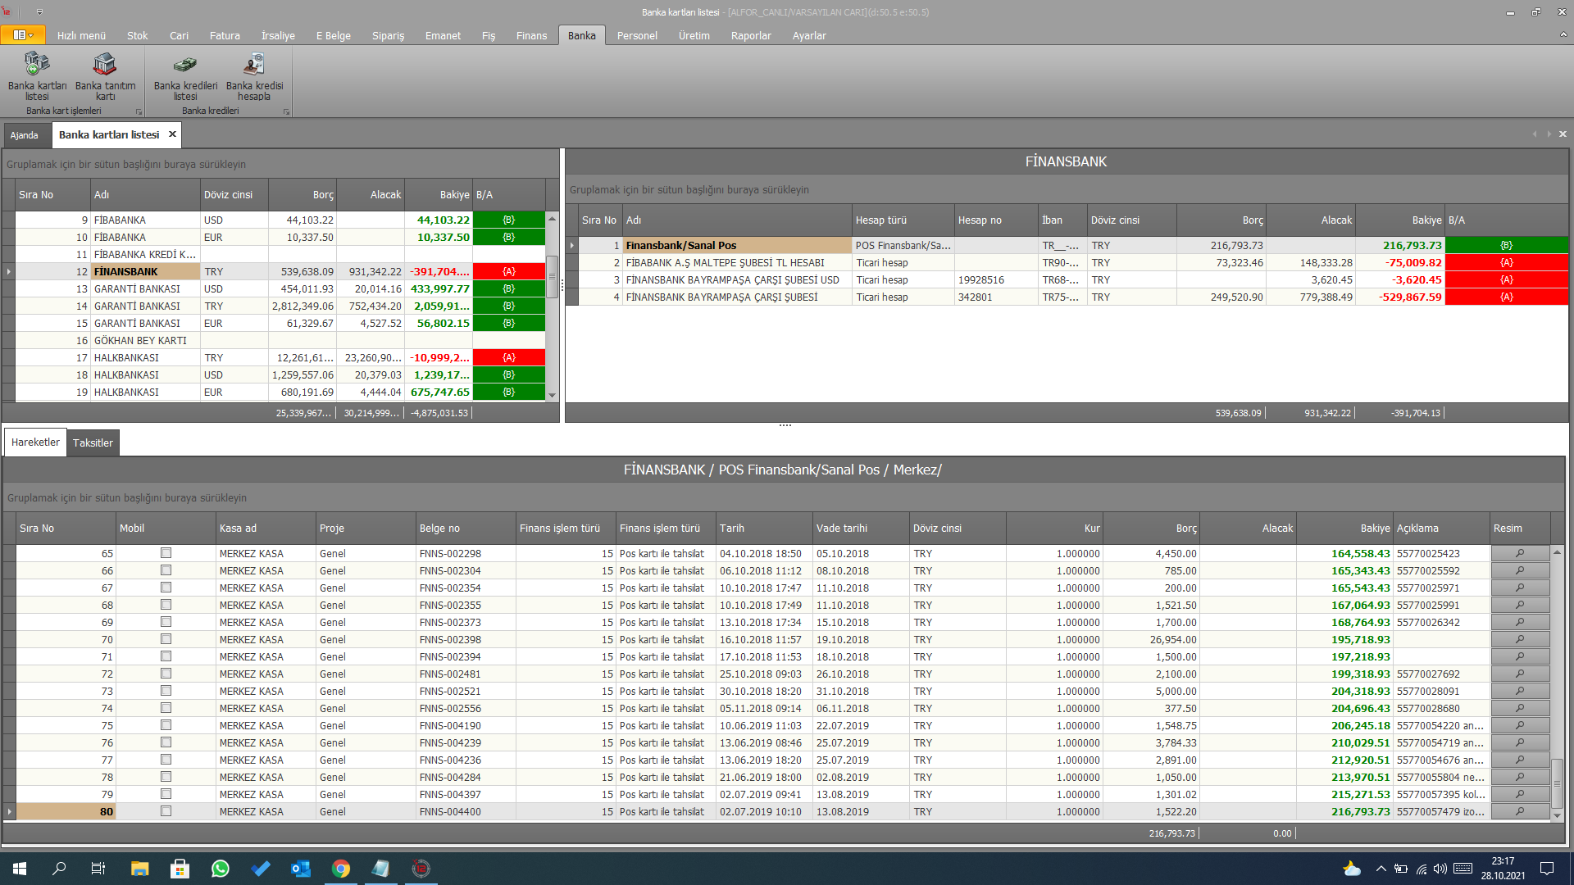The width and height of the screenshot is (1574, 885).
Task: Toggle Mobil checkbox in row 72
Action: pyautogui.click(x=166, y=674)
